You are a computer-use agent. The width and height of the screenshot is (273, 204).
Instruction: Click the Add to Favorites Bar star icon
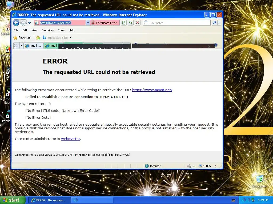(x=38, y=37)
